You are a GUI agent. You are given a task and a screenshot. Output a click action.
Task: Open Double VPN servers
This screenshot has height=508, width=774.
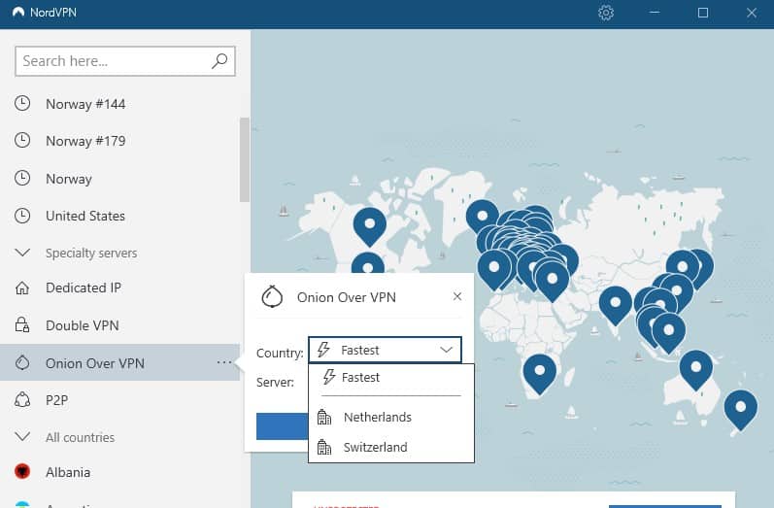click(x=83, y=325)
